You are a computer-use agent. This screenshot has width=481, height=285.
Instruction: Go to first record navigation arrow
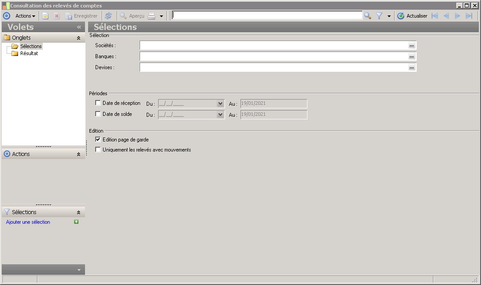tap(435, 16)
